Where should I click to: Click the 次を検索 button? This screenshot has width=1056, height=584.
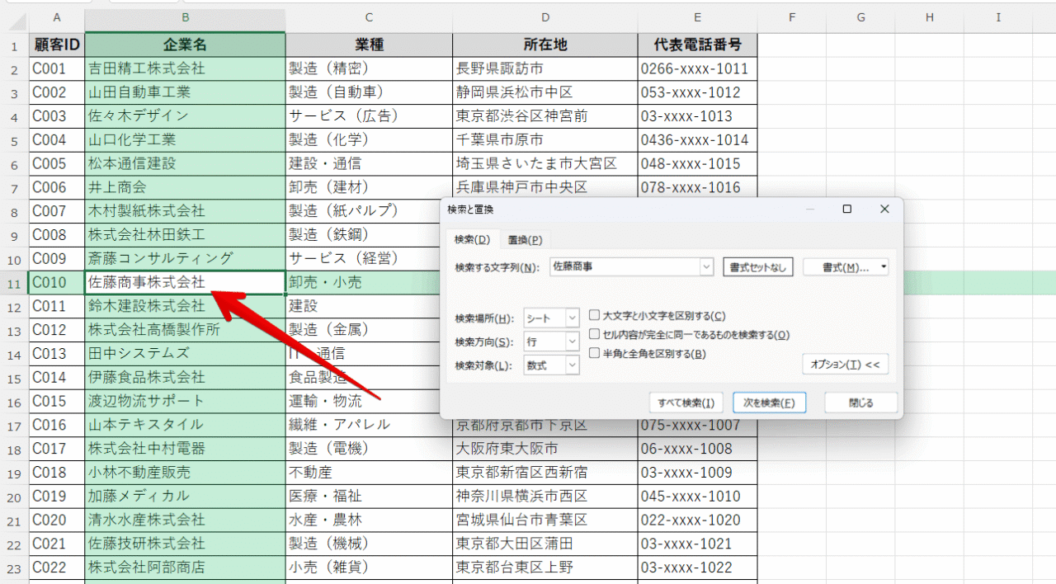click(769, 403)
